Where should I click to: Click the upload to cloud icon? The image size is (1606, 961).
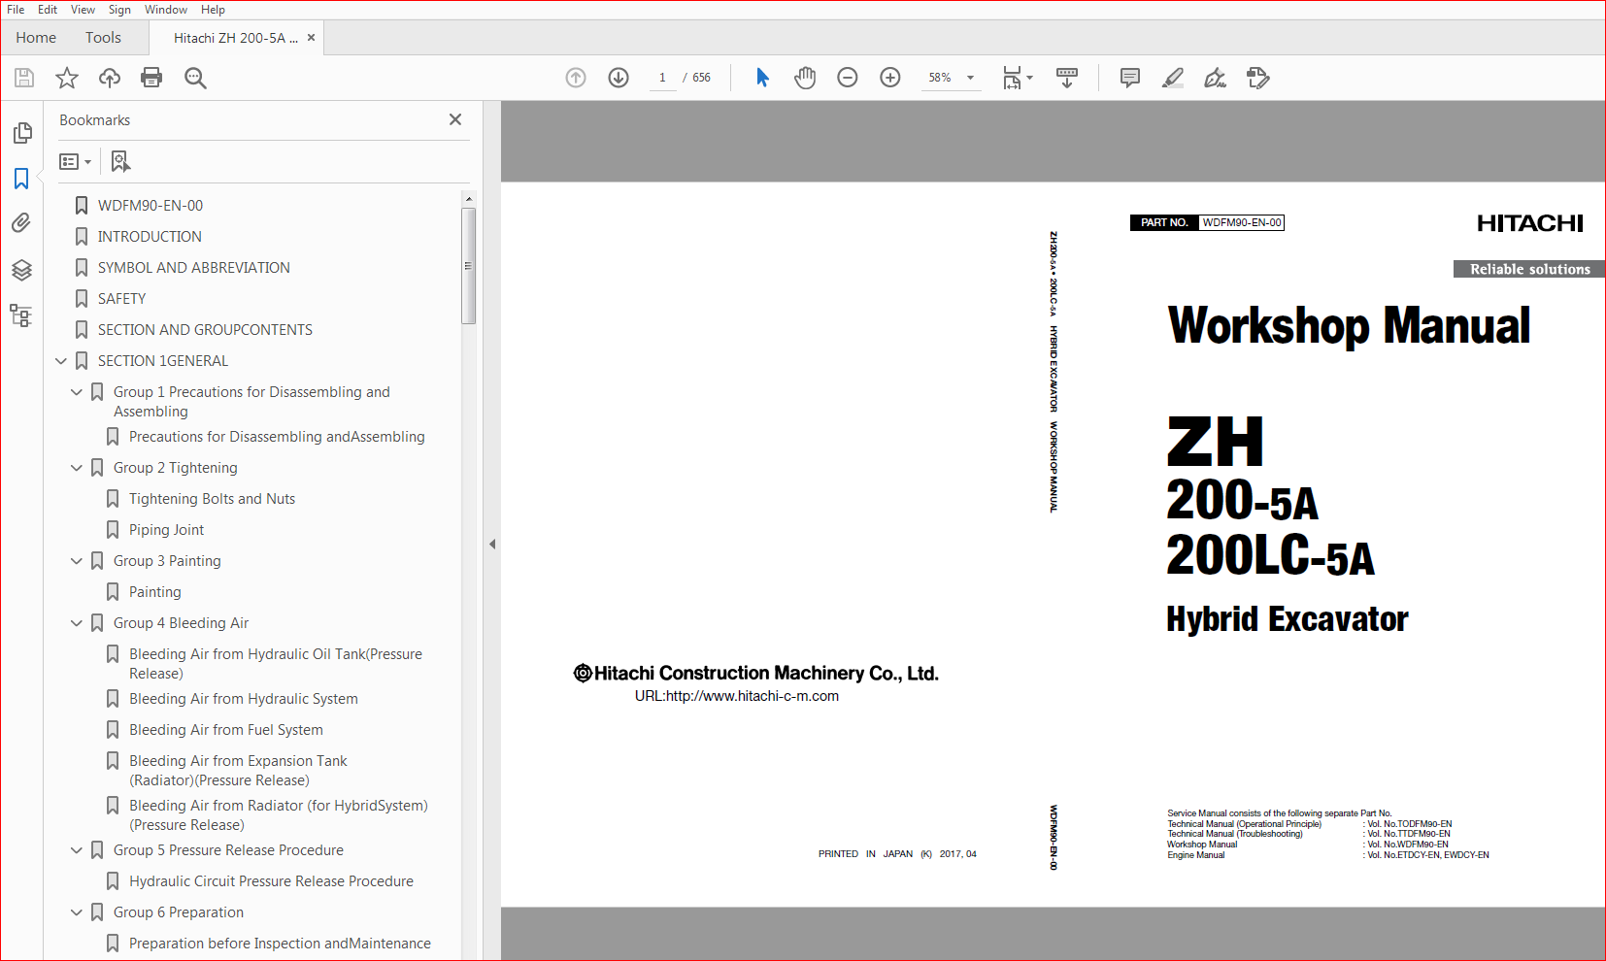110,78
